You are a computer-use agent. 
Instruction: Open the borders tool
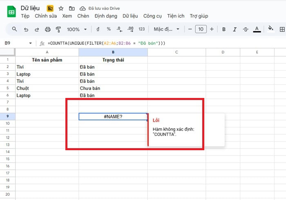coord(282,29)
